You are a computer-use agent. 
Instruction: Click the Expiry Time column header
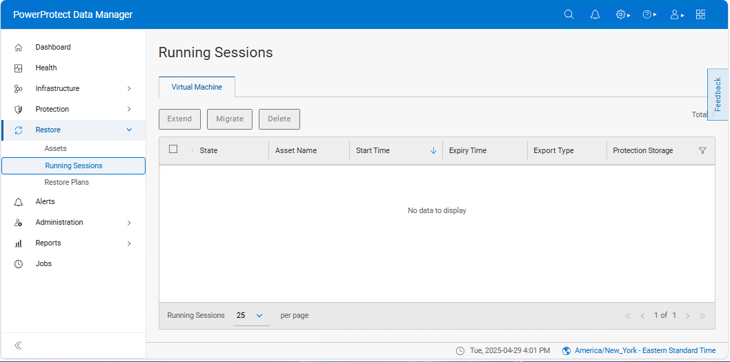467,150
